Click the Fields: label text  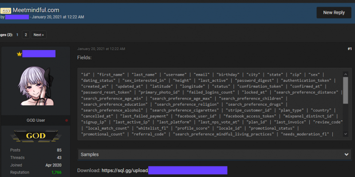(84, 58)
